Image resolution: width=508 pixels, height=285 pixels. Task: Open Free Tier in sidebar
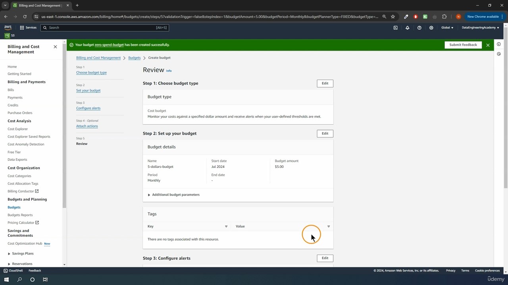click(14, 152)
